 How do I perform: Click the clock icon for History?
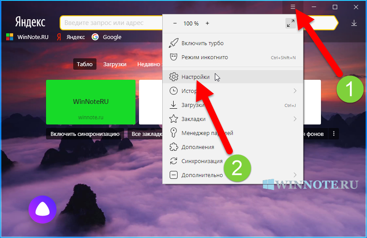coord(174,91)
